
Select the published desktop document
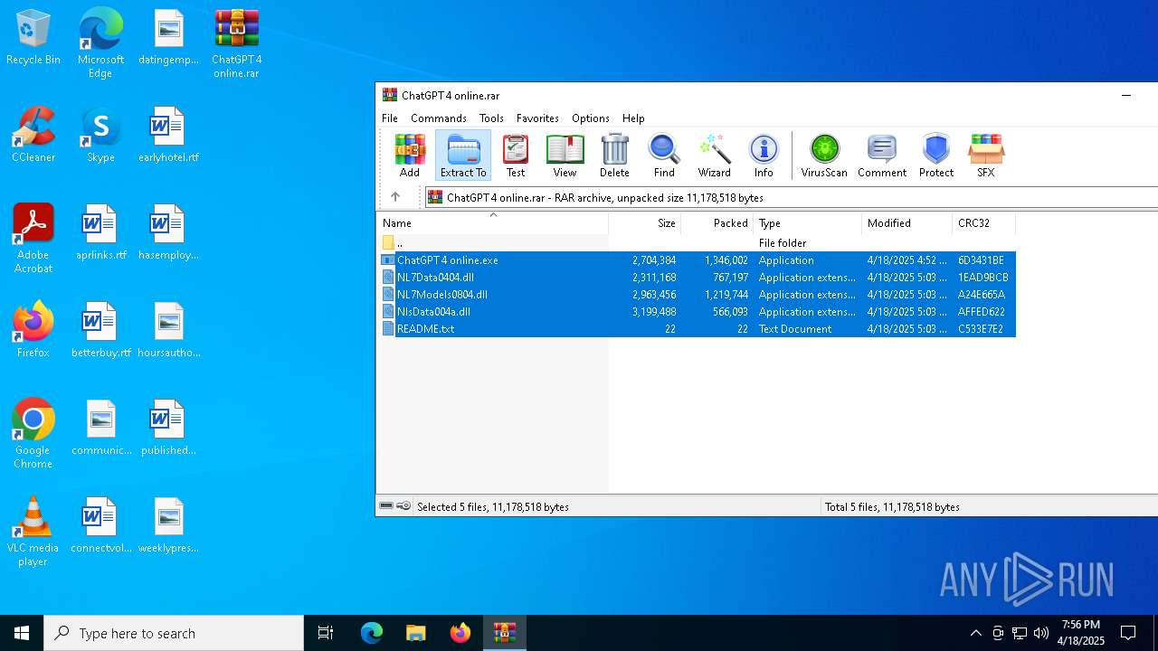[x=168, y=429]
